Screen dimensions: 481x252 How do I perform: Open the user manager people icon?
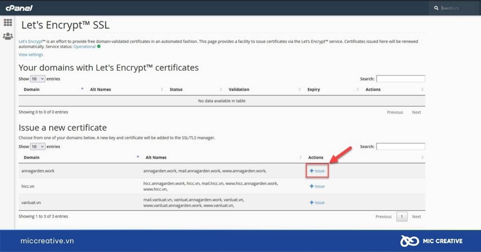[8, 36]
